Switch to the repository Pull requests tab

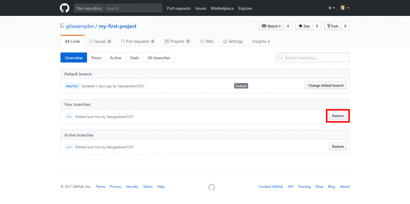(138, 41)
